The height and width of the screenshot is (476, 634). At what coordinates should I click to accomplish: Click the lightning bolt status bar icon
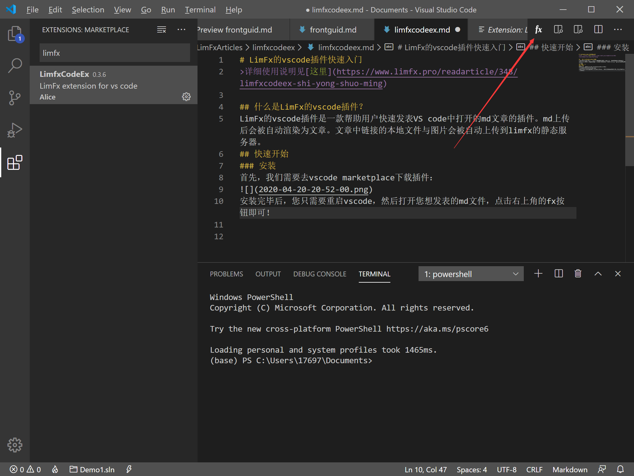(x=129, y=469)
